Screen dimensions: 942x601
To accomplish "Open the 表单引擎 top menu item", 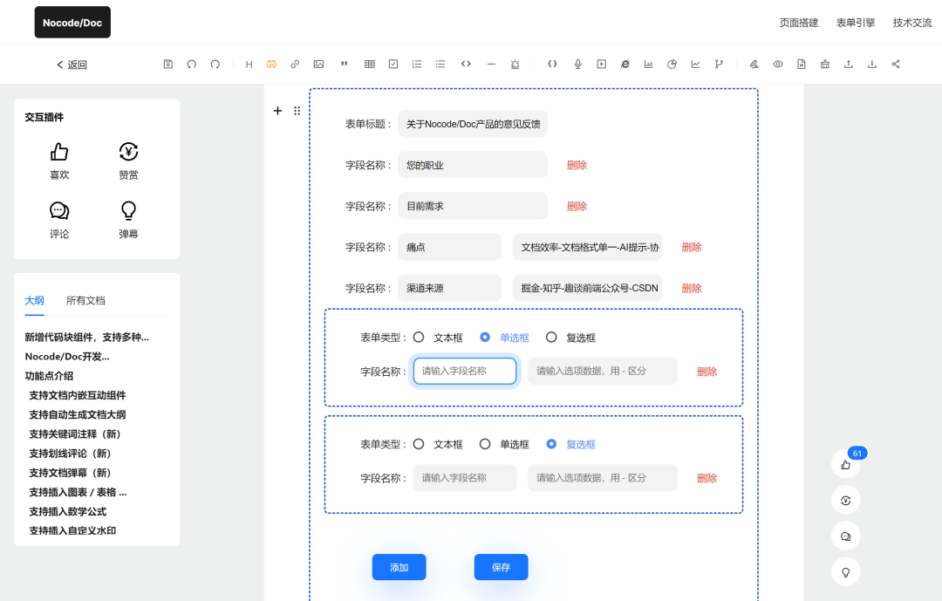I will coord(855,23).
